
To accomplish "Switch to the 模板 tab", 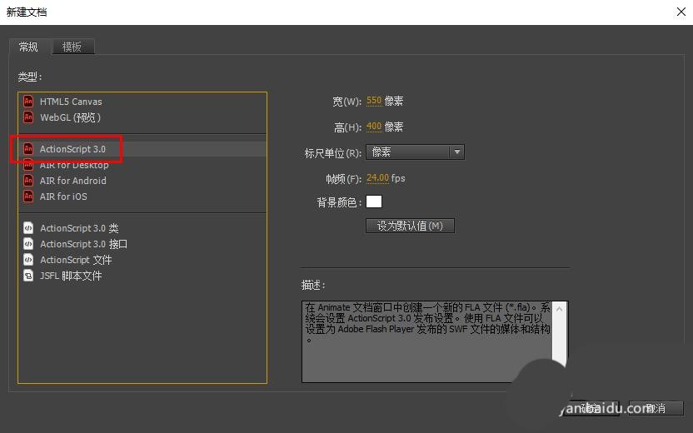I will (72, 47).
